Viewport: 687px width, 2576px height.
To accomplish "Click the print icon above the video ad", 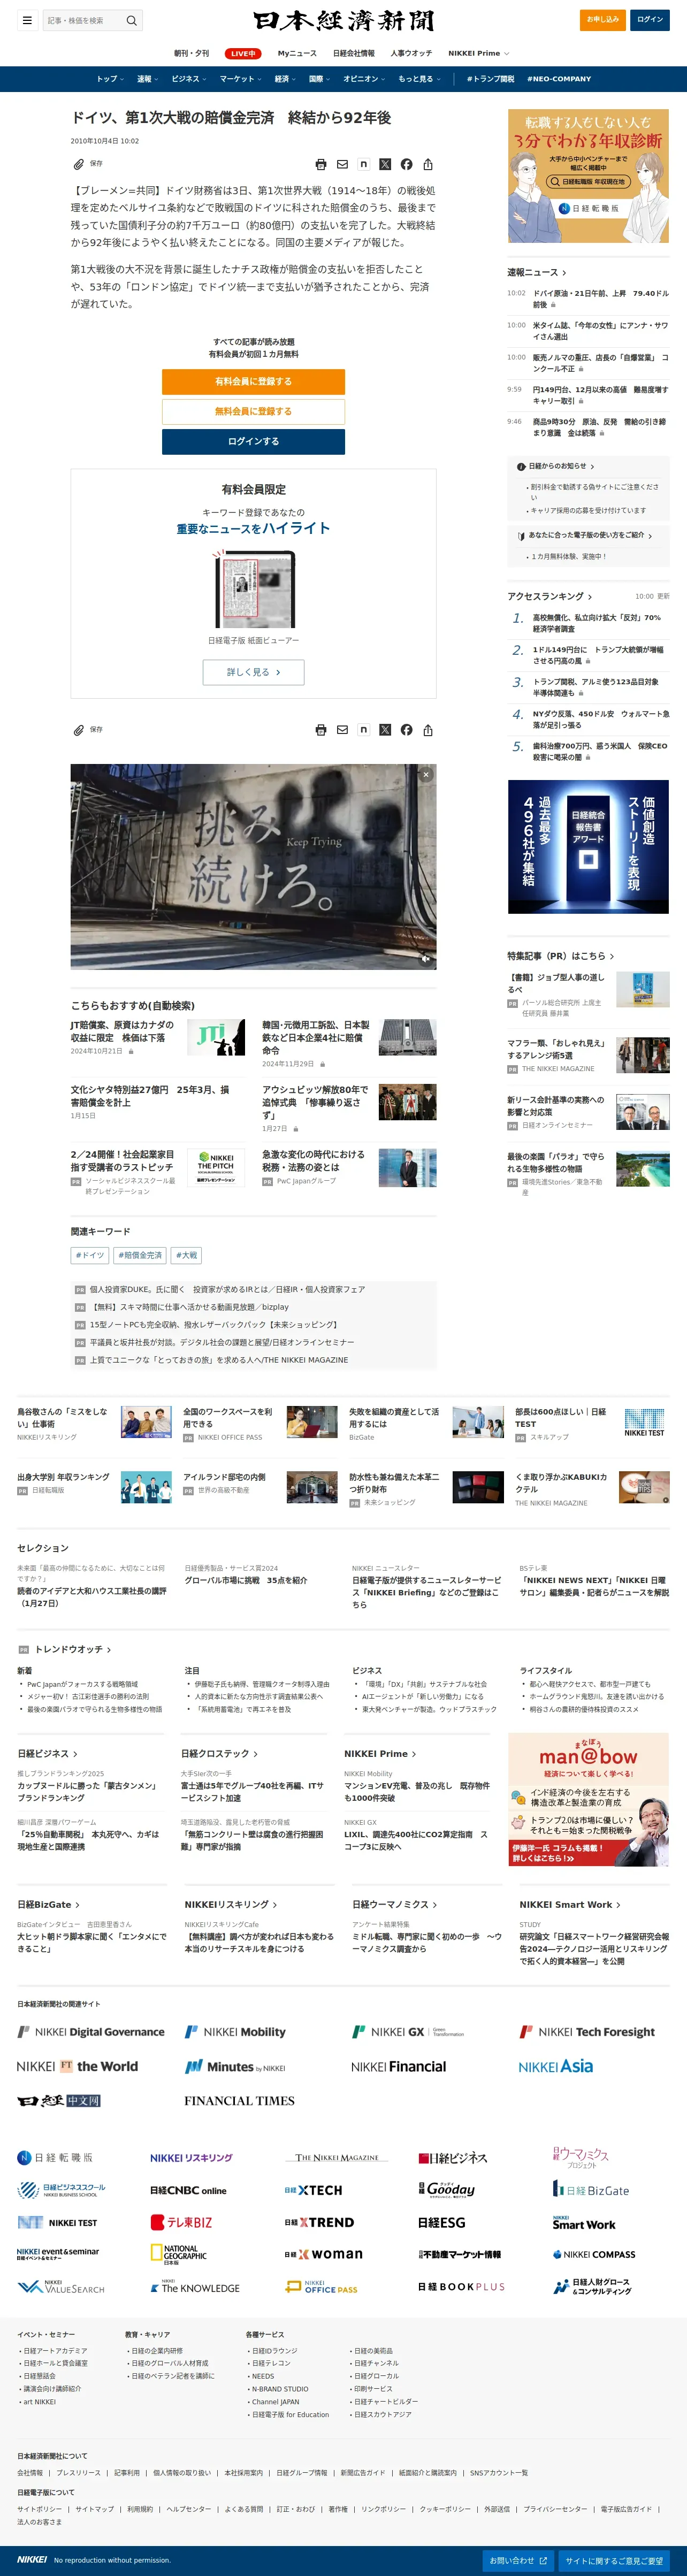I will pyautogui.click(x=321, y=730).
